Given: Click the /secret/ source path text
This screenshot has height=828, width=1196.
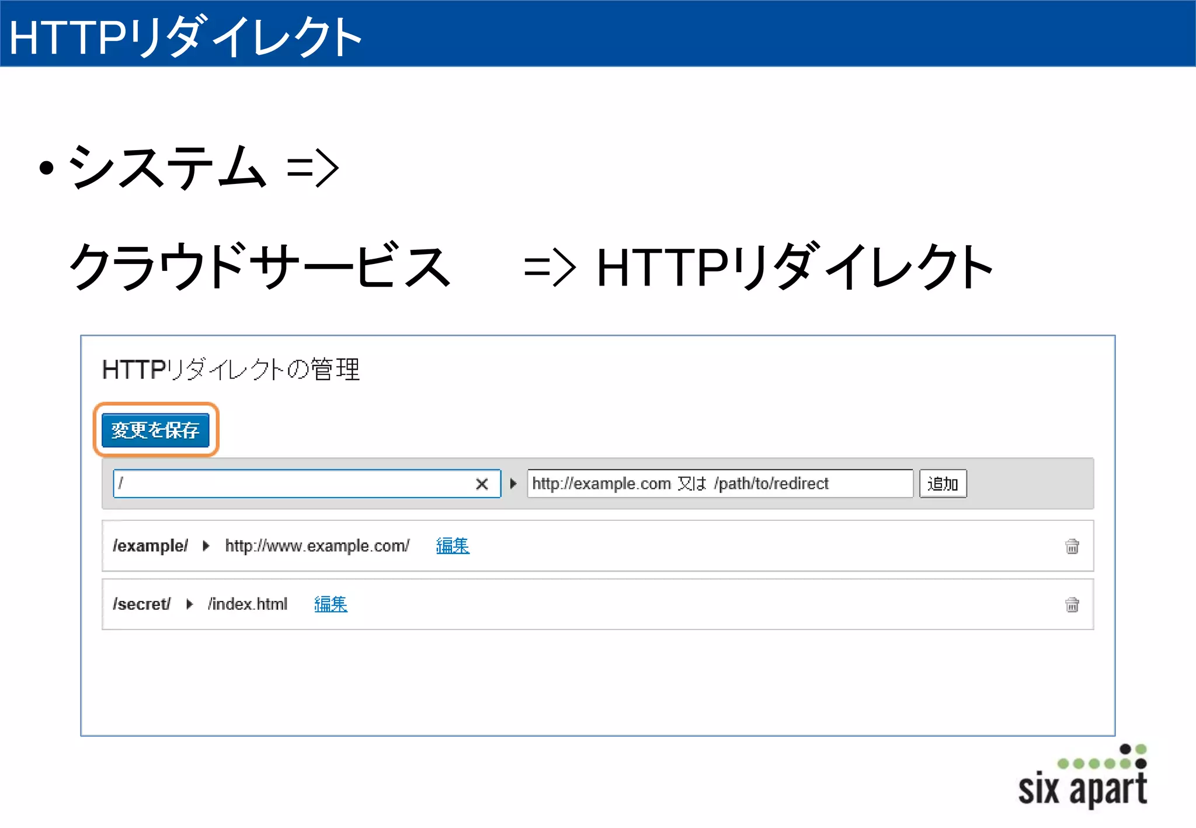Looking at the screenshot, I should click(141, 604).
